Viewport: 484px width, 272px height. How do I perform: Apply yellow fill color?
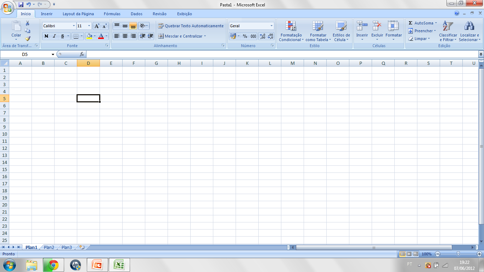89,36
